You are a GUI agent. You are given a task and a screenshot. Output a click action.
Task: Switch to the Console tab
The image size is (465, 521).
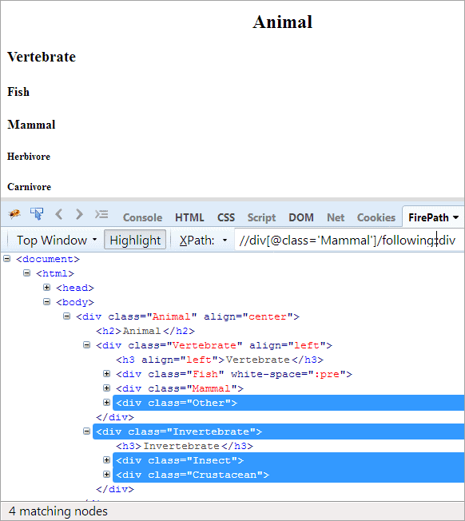click(142, 217)
